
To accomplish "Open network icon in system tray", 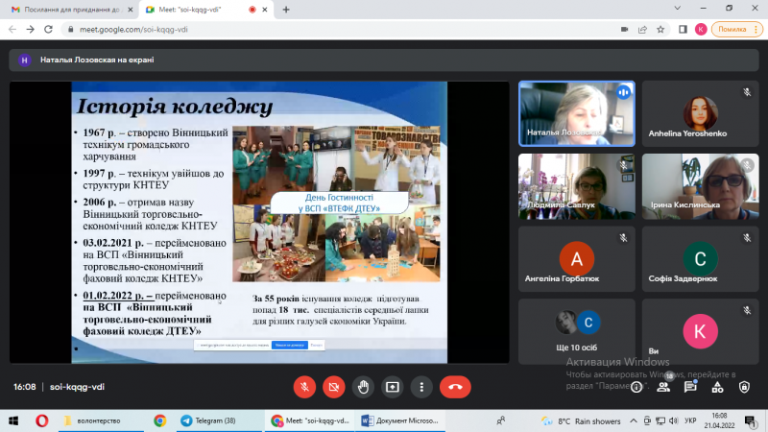I will 660,420.
